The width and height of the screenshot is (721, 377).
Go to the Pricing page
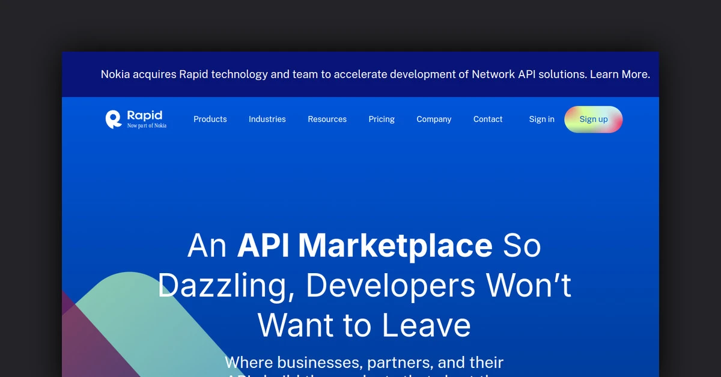tap(382, 119)
